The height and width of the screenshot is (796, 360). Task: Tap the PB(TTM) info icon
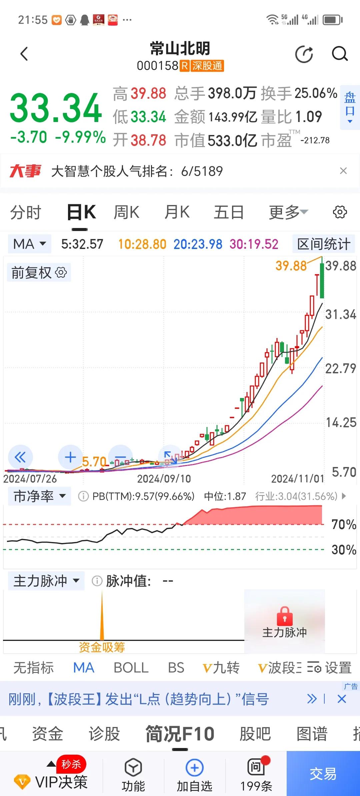point(83,496)
